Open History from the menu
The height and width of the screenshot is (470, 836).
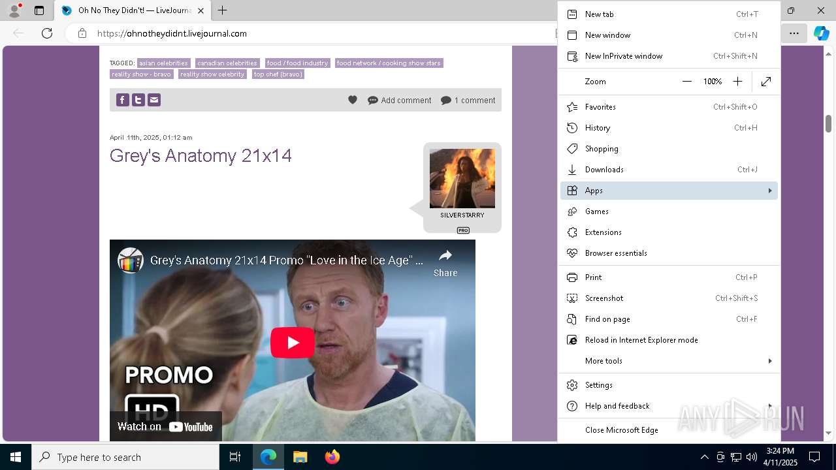[x=669, y=128]
